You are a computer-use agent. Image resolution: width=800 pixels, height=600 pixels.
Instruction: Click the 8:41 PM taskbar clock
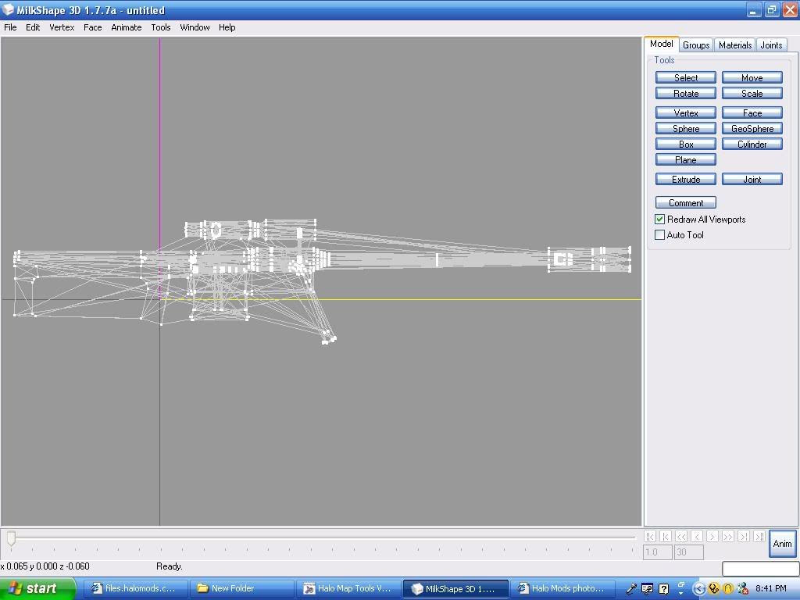[770, 589]
